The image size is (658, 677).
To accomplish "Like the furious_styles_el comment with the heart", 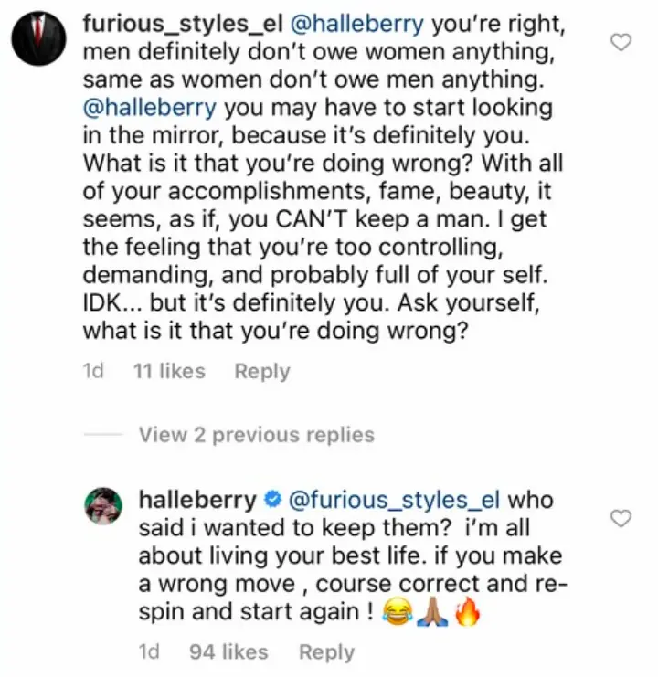I will click(621, 43).
